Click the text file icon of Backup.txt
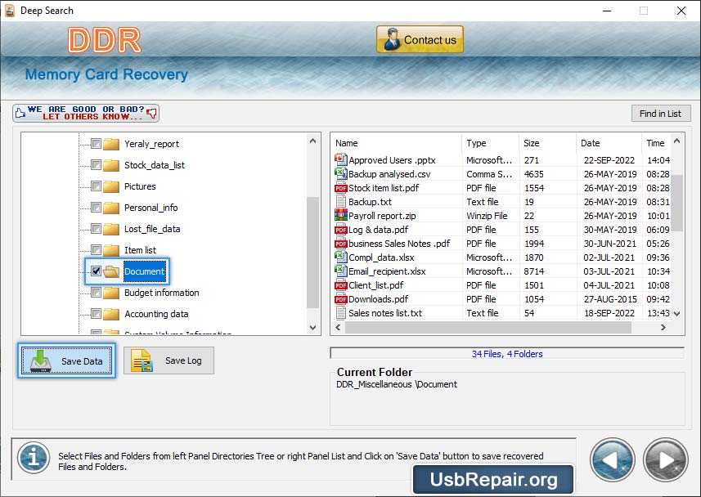 coord(340,202)
